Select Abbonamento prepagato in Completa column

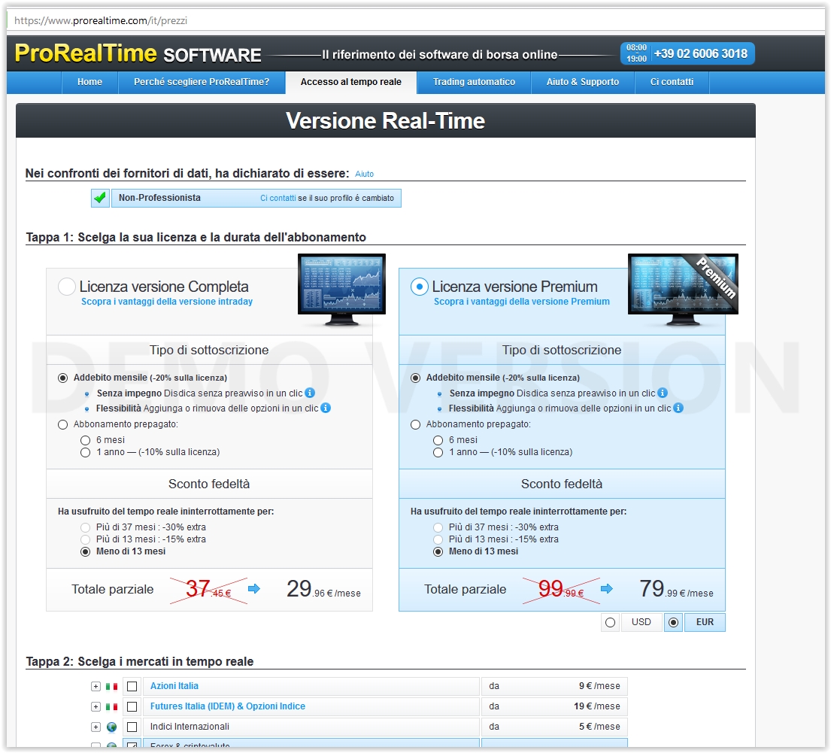(x=63, y=425)
